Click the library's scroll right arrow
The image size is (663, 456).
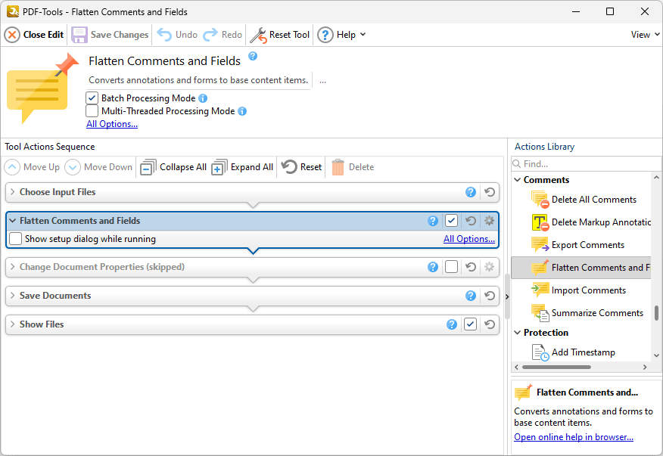click(645, 368)
